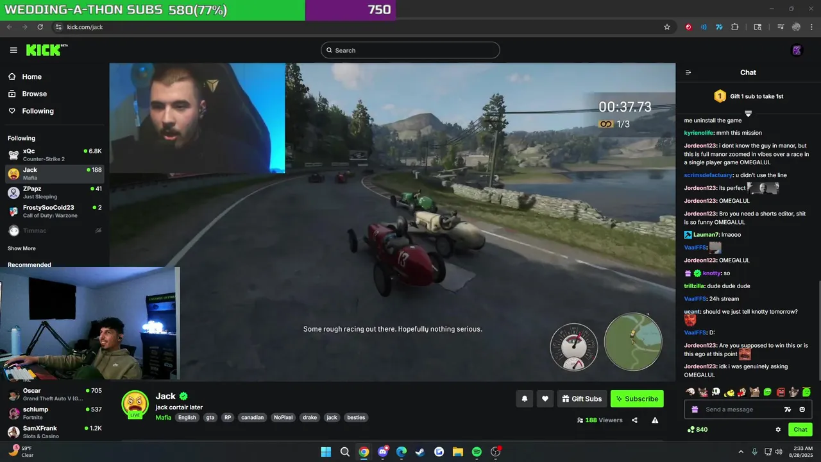This screenshot has width=821, height=462.
Task: Select the NoPixel tag
Action: click(x=283, y=417)
